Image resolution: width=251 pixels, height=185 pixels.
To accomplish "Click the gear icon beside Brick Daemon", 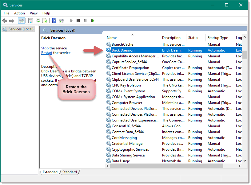I will coord(109,50).
